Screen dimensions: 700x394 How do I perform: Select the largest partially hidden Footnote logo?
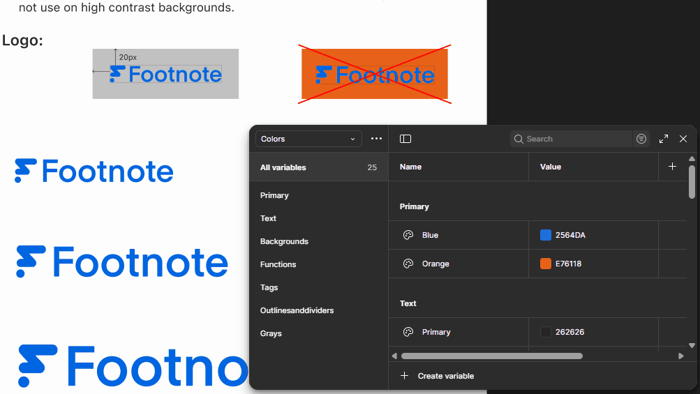[x=133, y=366]
